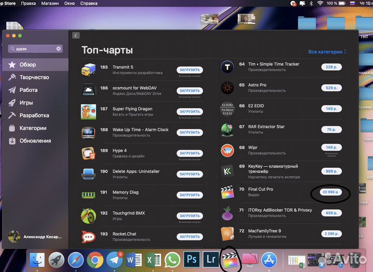Open Delete Apps Uninstaller shredder icon
The height and width of the screenshot is (272, 373).
click(x=89, y=174)
